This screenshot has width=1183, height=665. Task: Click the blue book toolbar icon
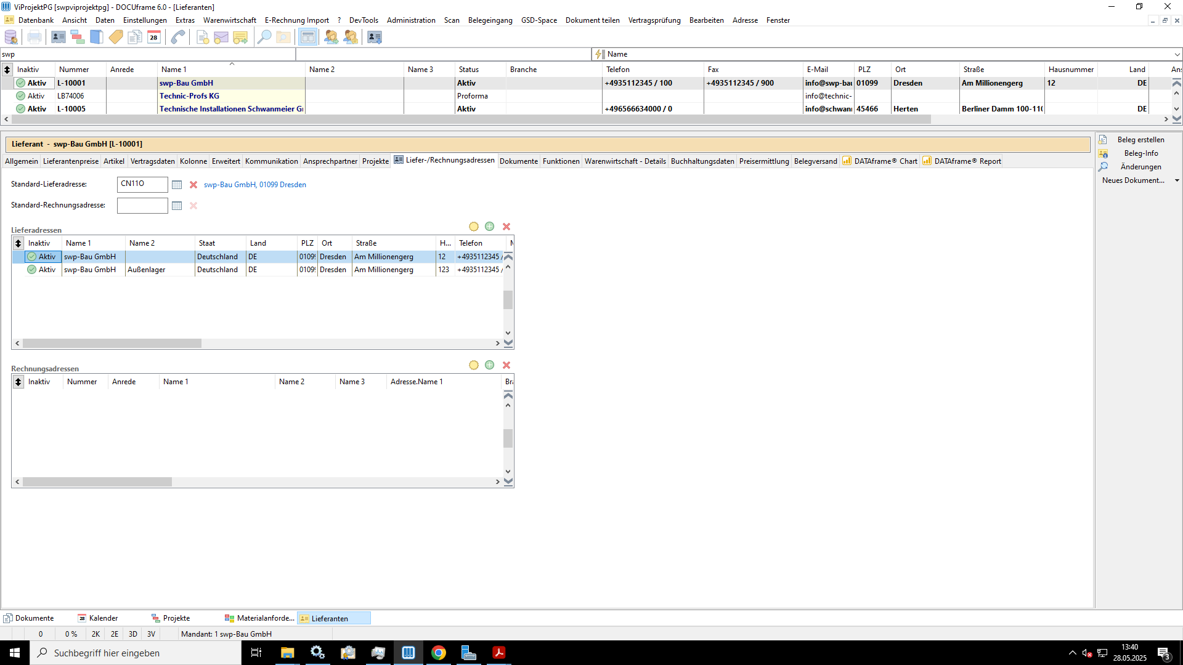click(97, 37)
